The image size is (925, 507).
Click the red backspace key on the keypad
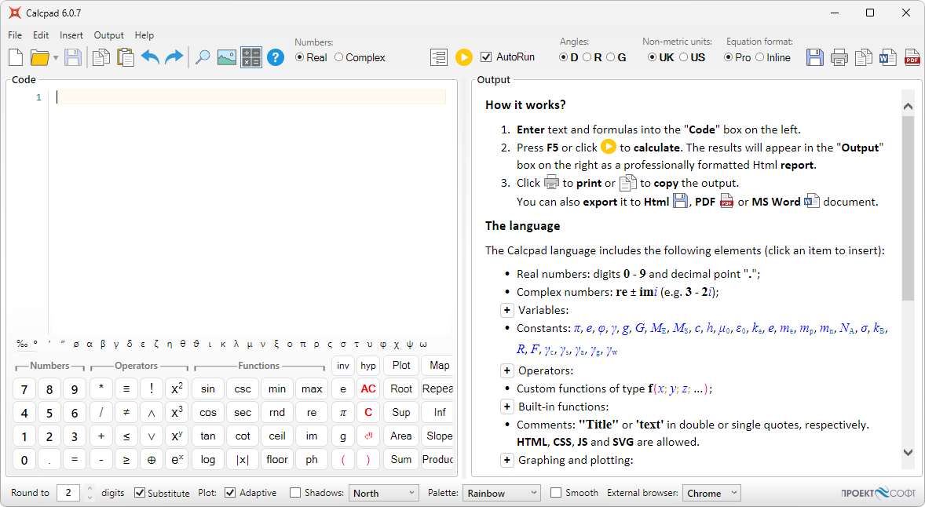tap(368, 436)
